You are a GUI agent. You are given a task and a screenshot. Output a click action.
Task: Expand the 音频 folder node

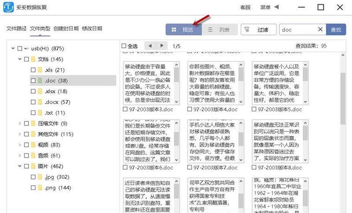(x=20, y=156)
